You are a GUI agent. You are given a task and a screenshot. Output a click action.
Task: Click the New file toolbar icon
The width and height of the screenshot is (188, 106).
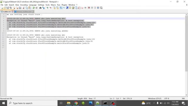pyautogui.click(x=2, y=8)
